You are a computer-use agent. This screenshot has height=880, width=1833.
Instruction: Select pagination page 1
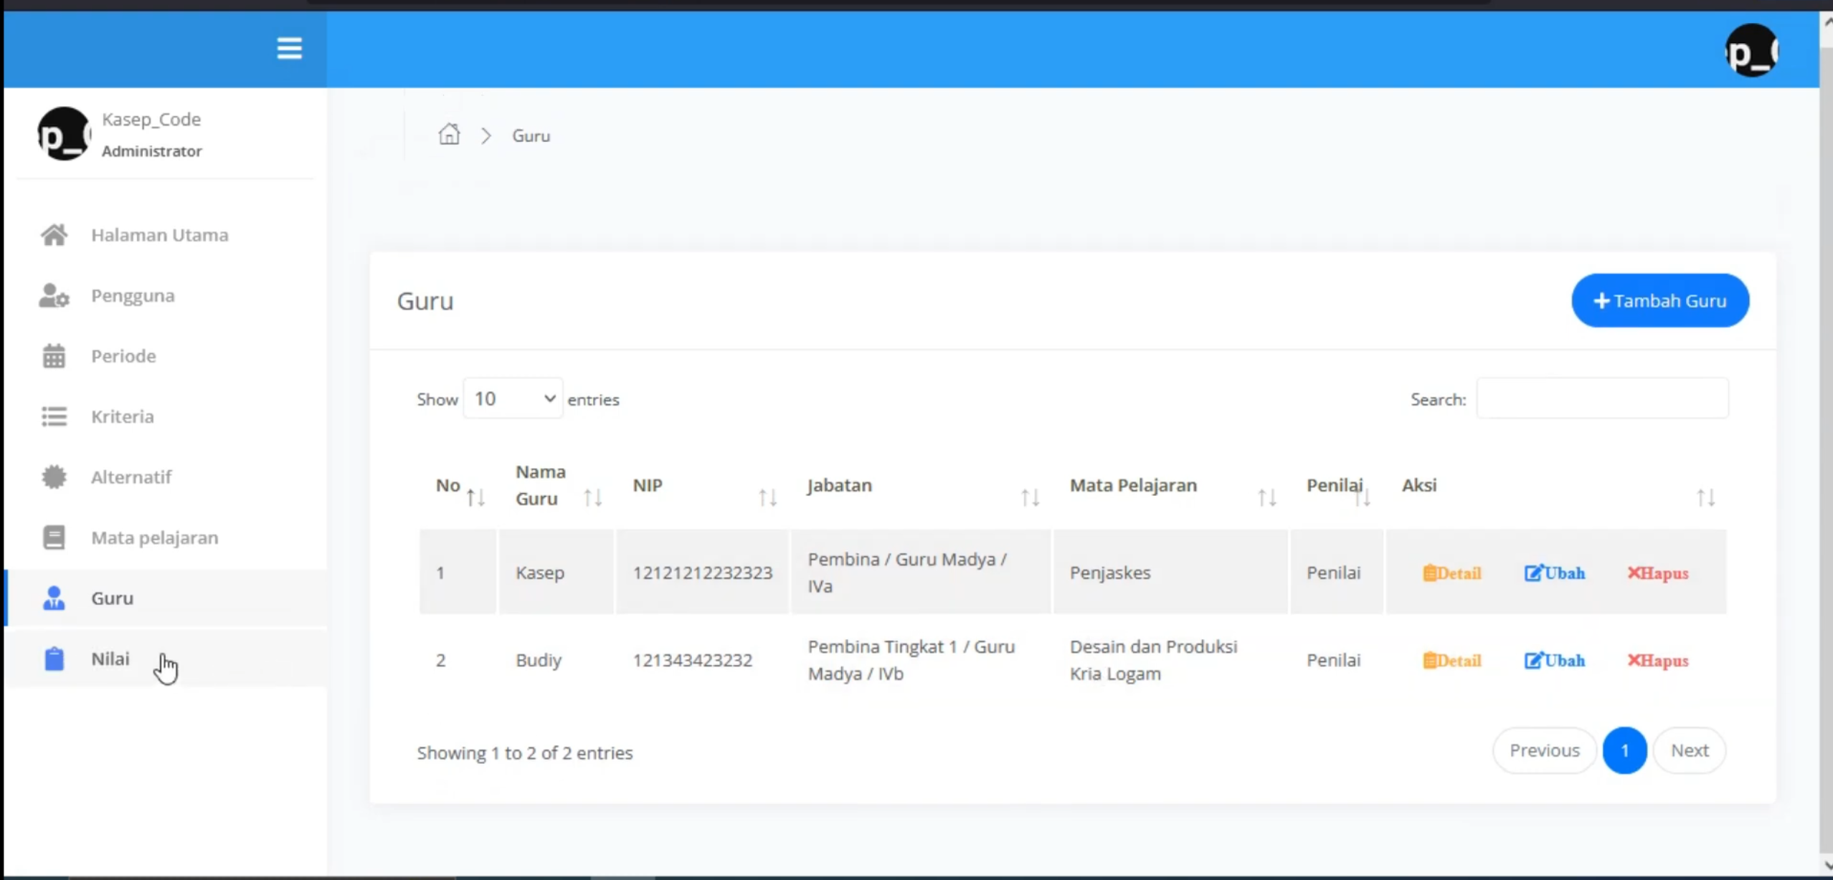1624,750
